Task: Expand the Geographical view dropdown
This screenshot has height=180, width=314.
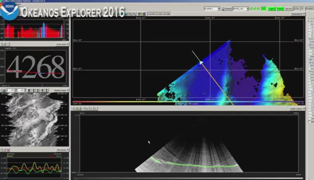Action: [x=298, y=14]
